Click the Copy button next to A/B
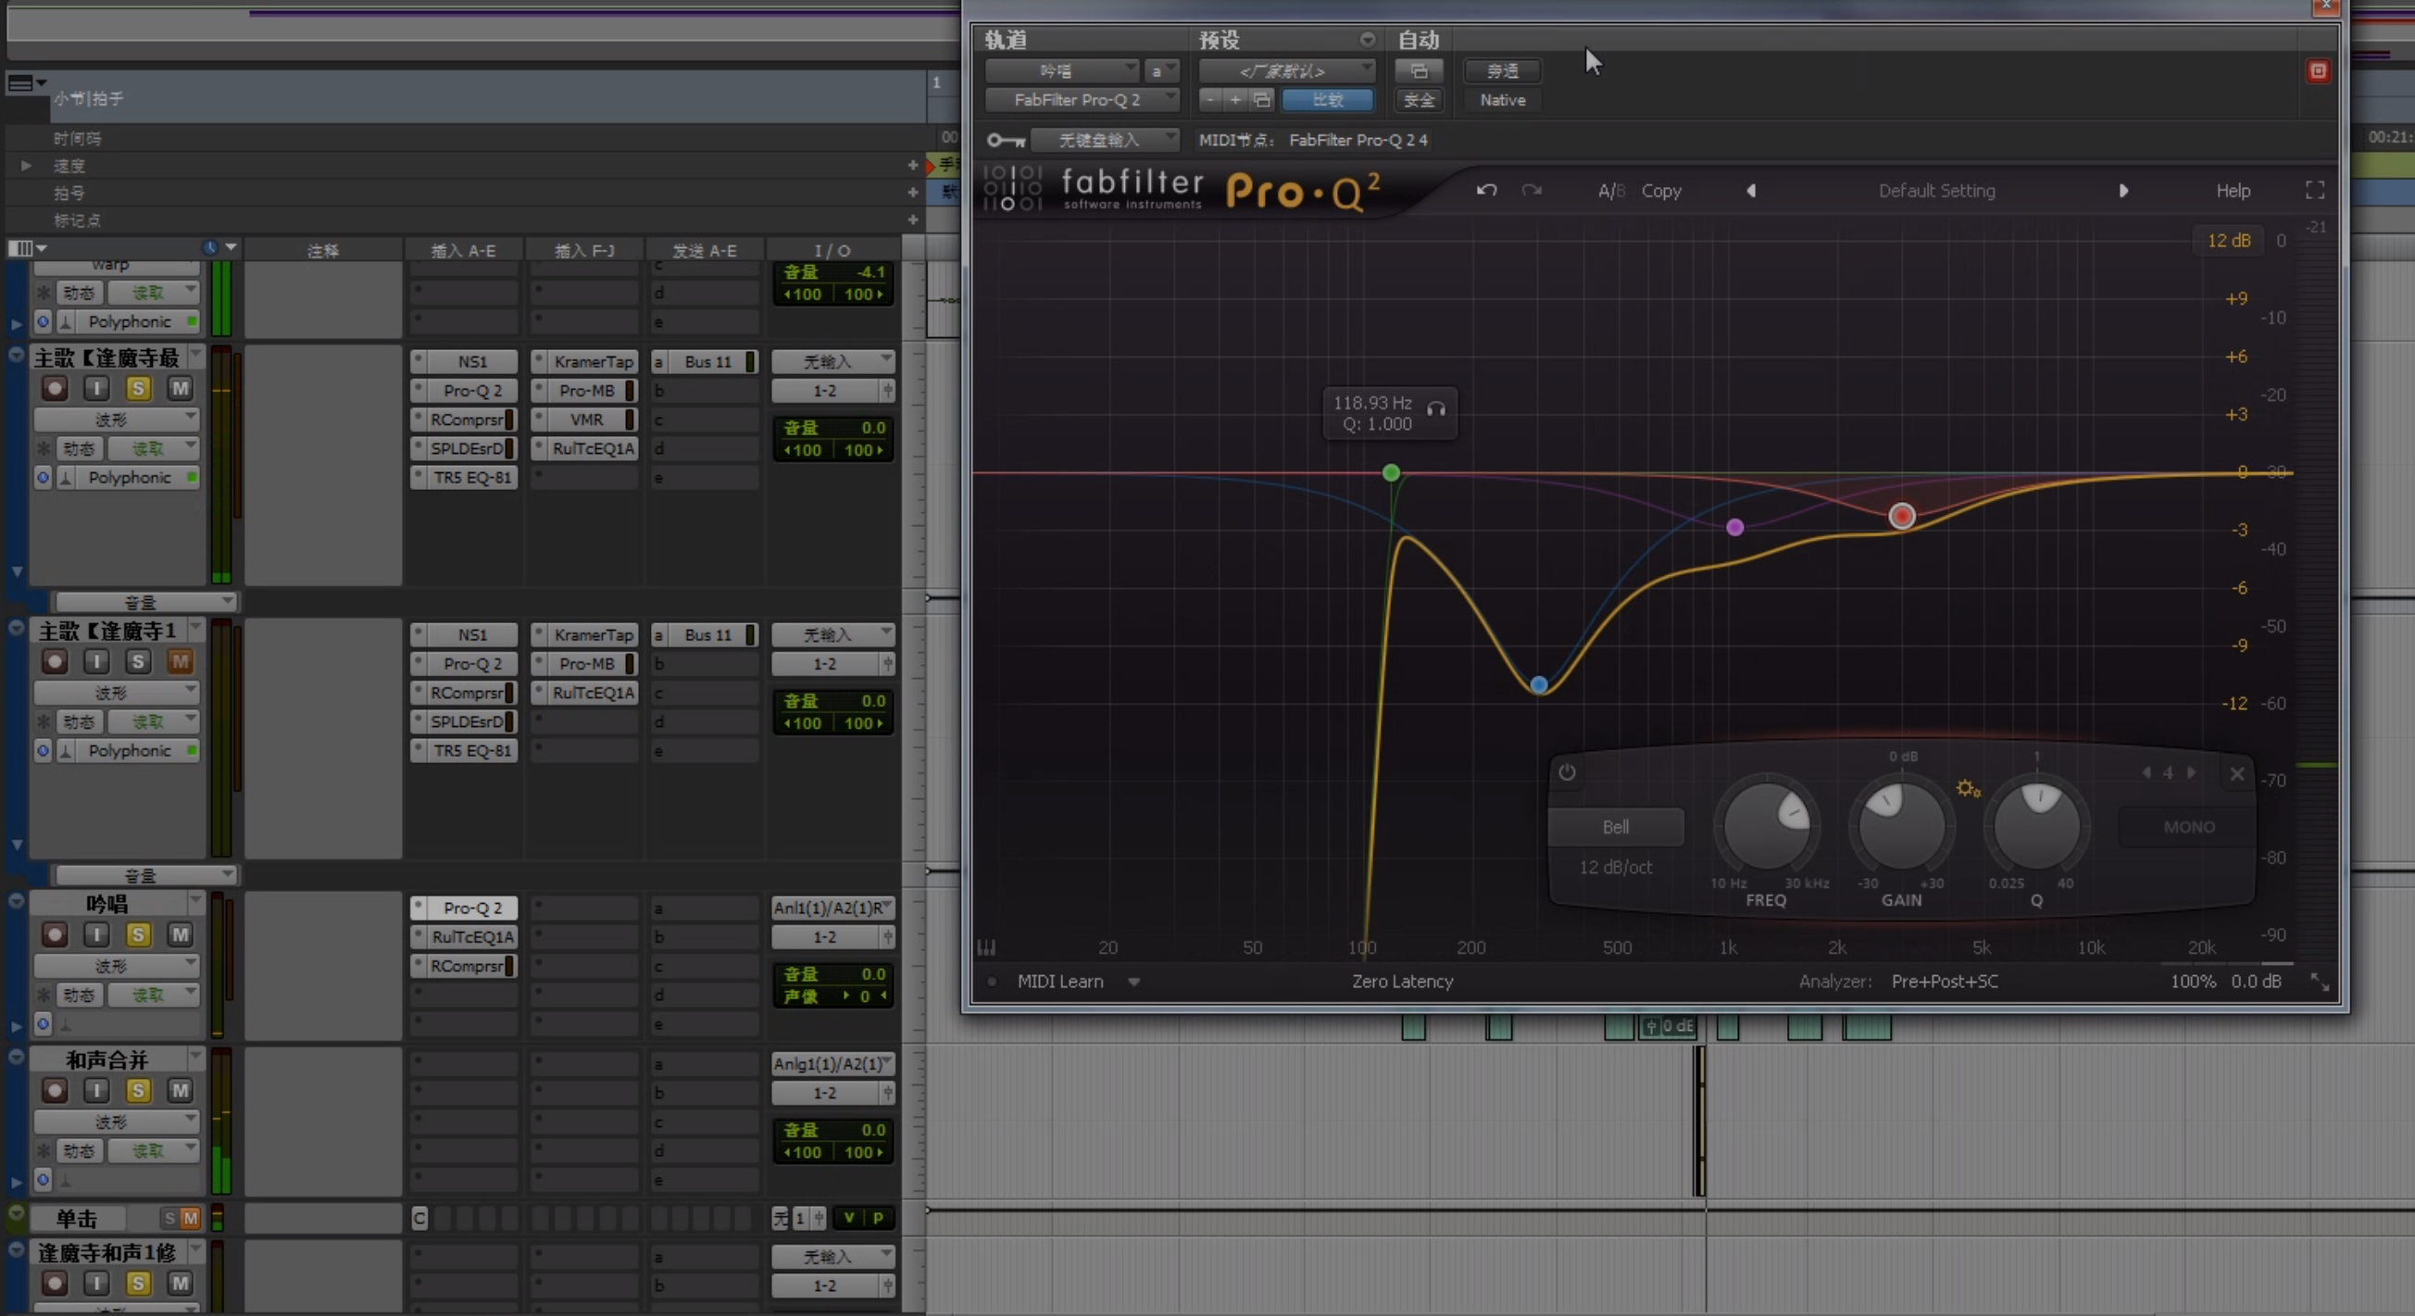The width and height of the screenshot is (2415, 1316). click(x=1660, y=190)
